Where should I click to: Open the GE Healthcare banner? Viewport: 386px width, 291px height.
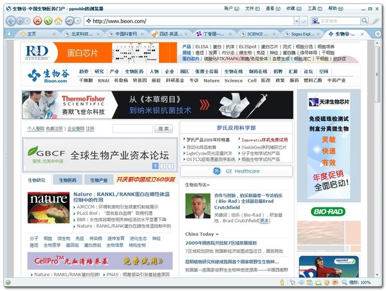click(x=237, y=171)
